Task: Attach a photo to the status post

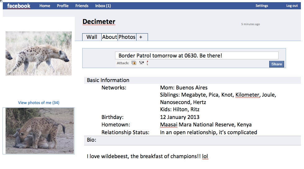Action: tap(134, 63)
